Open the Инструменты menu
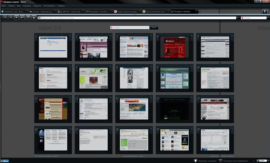The width and height of the screenshot is (270, 163). click(x=50, y=6)
